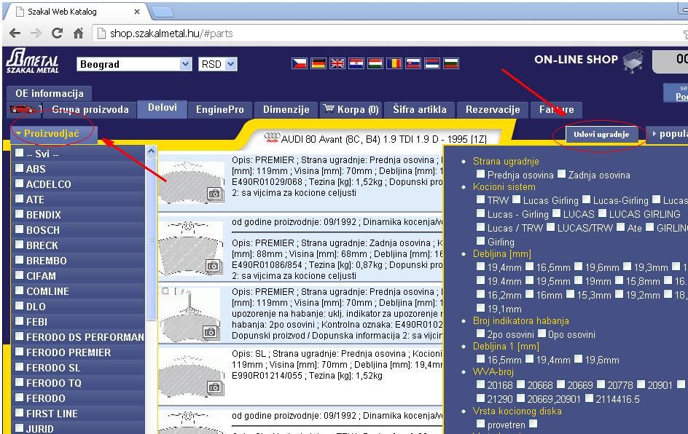Switch language with the Slovak flag

coord(413,63)
